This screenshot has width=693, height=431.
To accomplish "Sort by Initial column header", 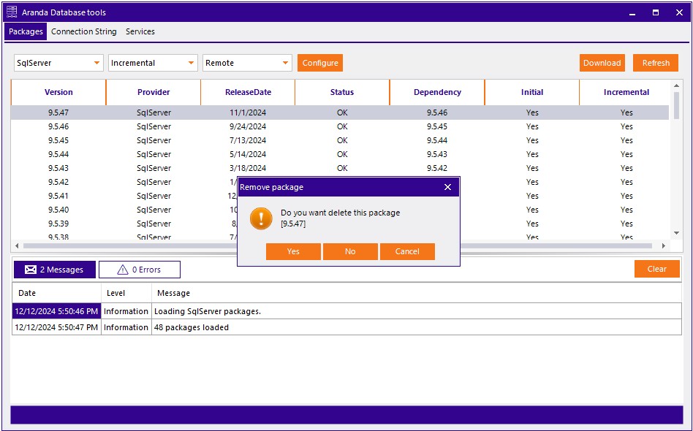I will click(x=532, y=92).
